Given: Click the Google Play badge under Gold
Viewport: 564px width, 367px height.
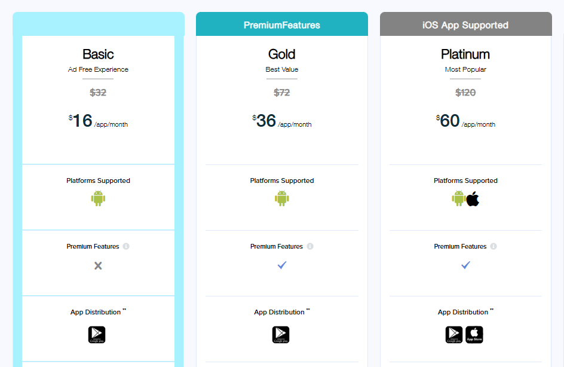Looking at the screenshot, I should (281, 335).
